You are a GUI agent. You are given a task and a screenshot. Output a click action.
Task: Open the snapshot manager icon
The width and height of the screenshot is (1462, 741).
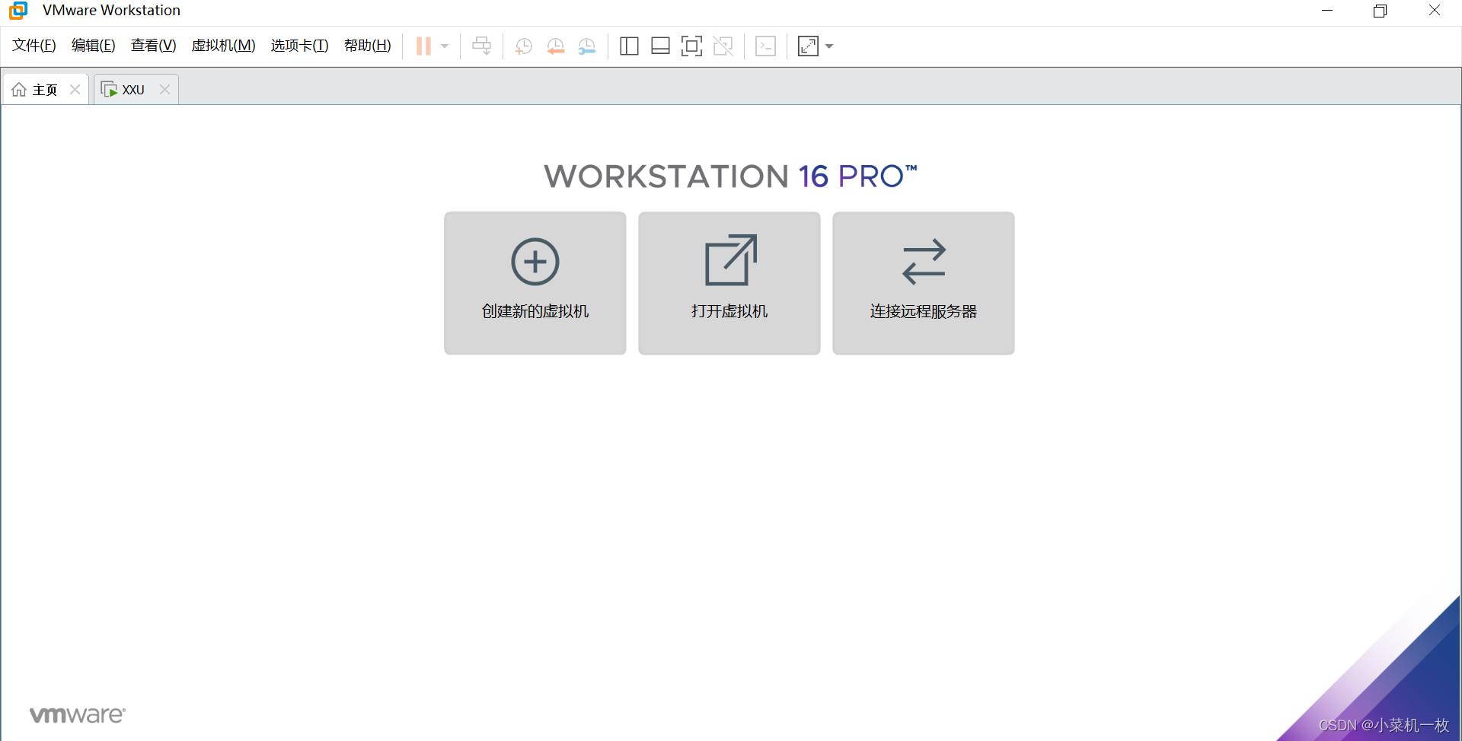click(x=587, y=46)
